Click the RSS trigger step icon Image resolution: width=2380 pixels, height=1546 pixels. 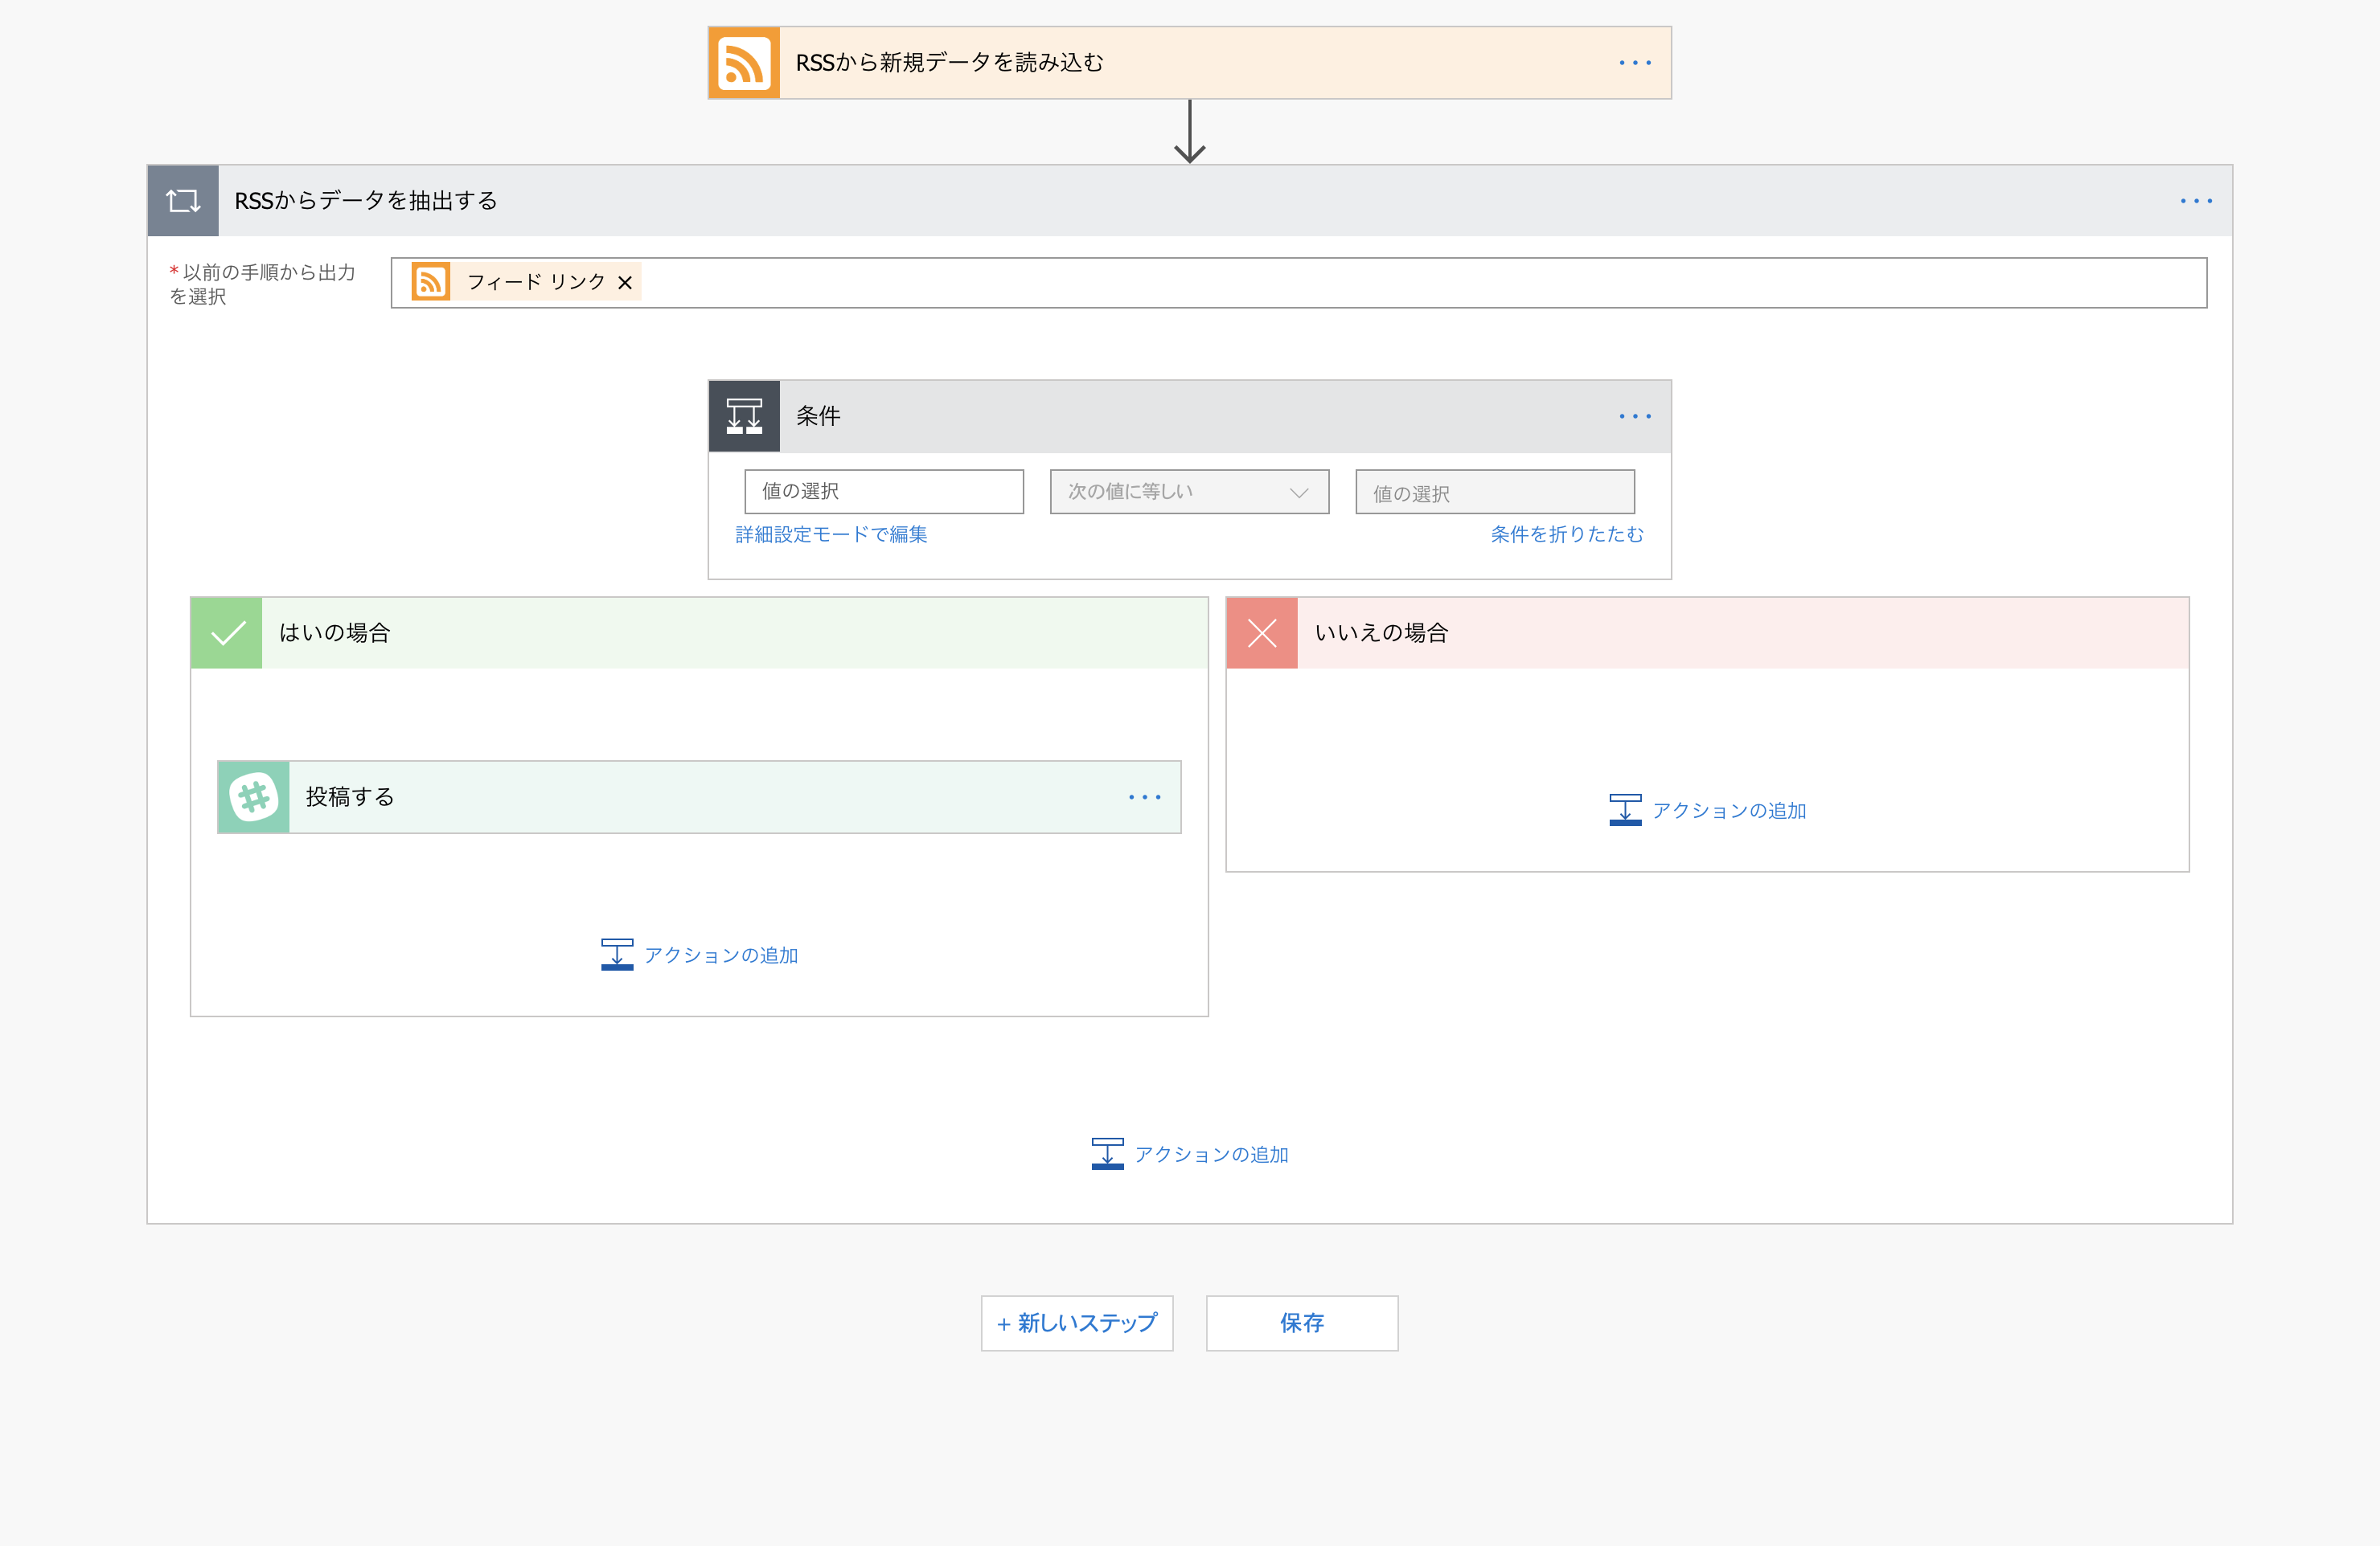(x=744, y=63)
